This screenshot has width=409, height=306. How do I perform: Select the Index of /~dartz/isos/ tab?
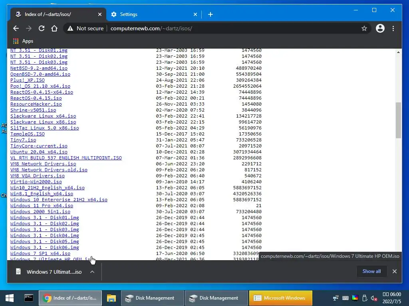pos(58,14)
